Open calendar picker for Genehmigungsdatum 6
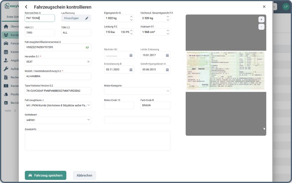292x183 pixels. pyautogui.click(x=167, y=69)
